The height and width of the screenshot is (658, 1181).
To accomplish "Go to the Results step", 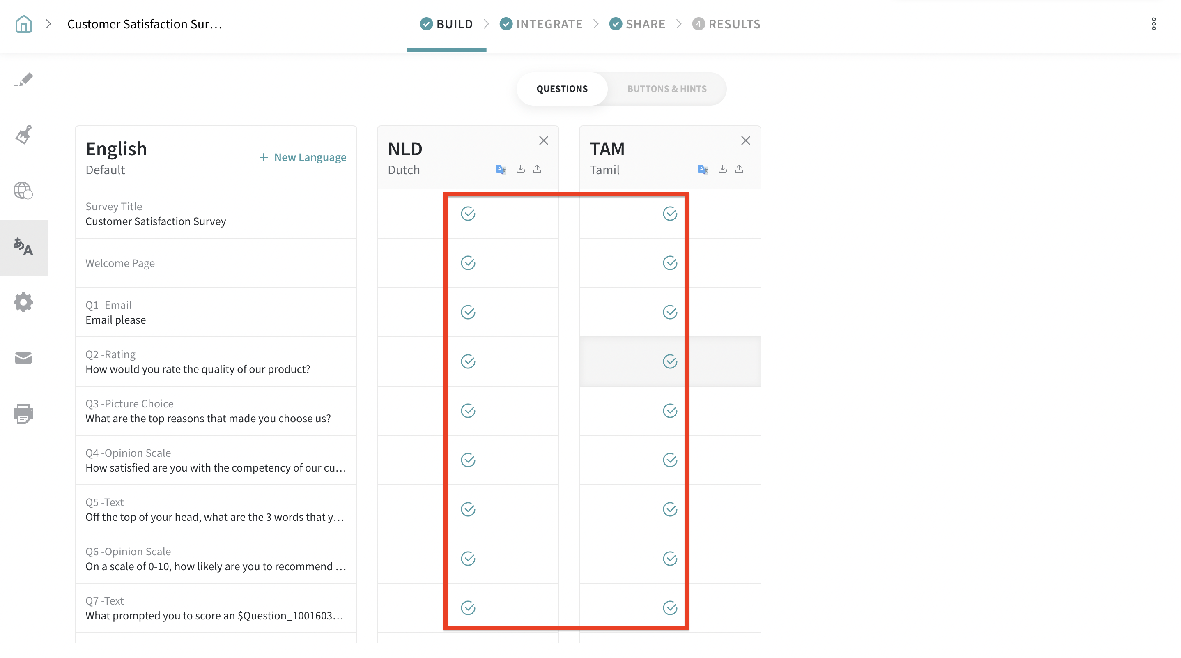I will [x=726, y=24].
